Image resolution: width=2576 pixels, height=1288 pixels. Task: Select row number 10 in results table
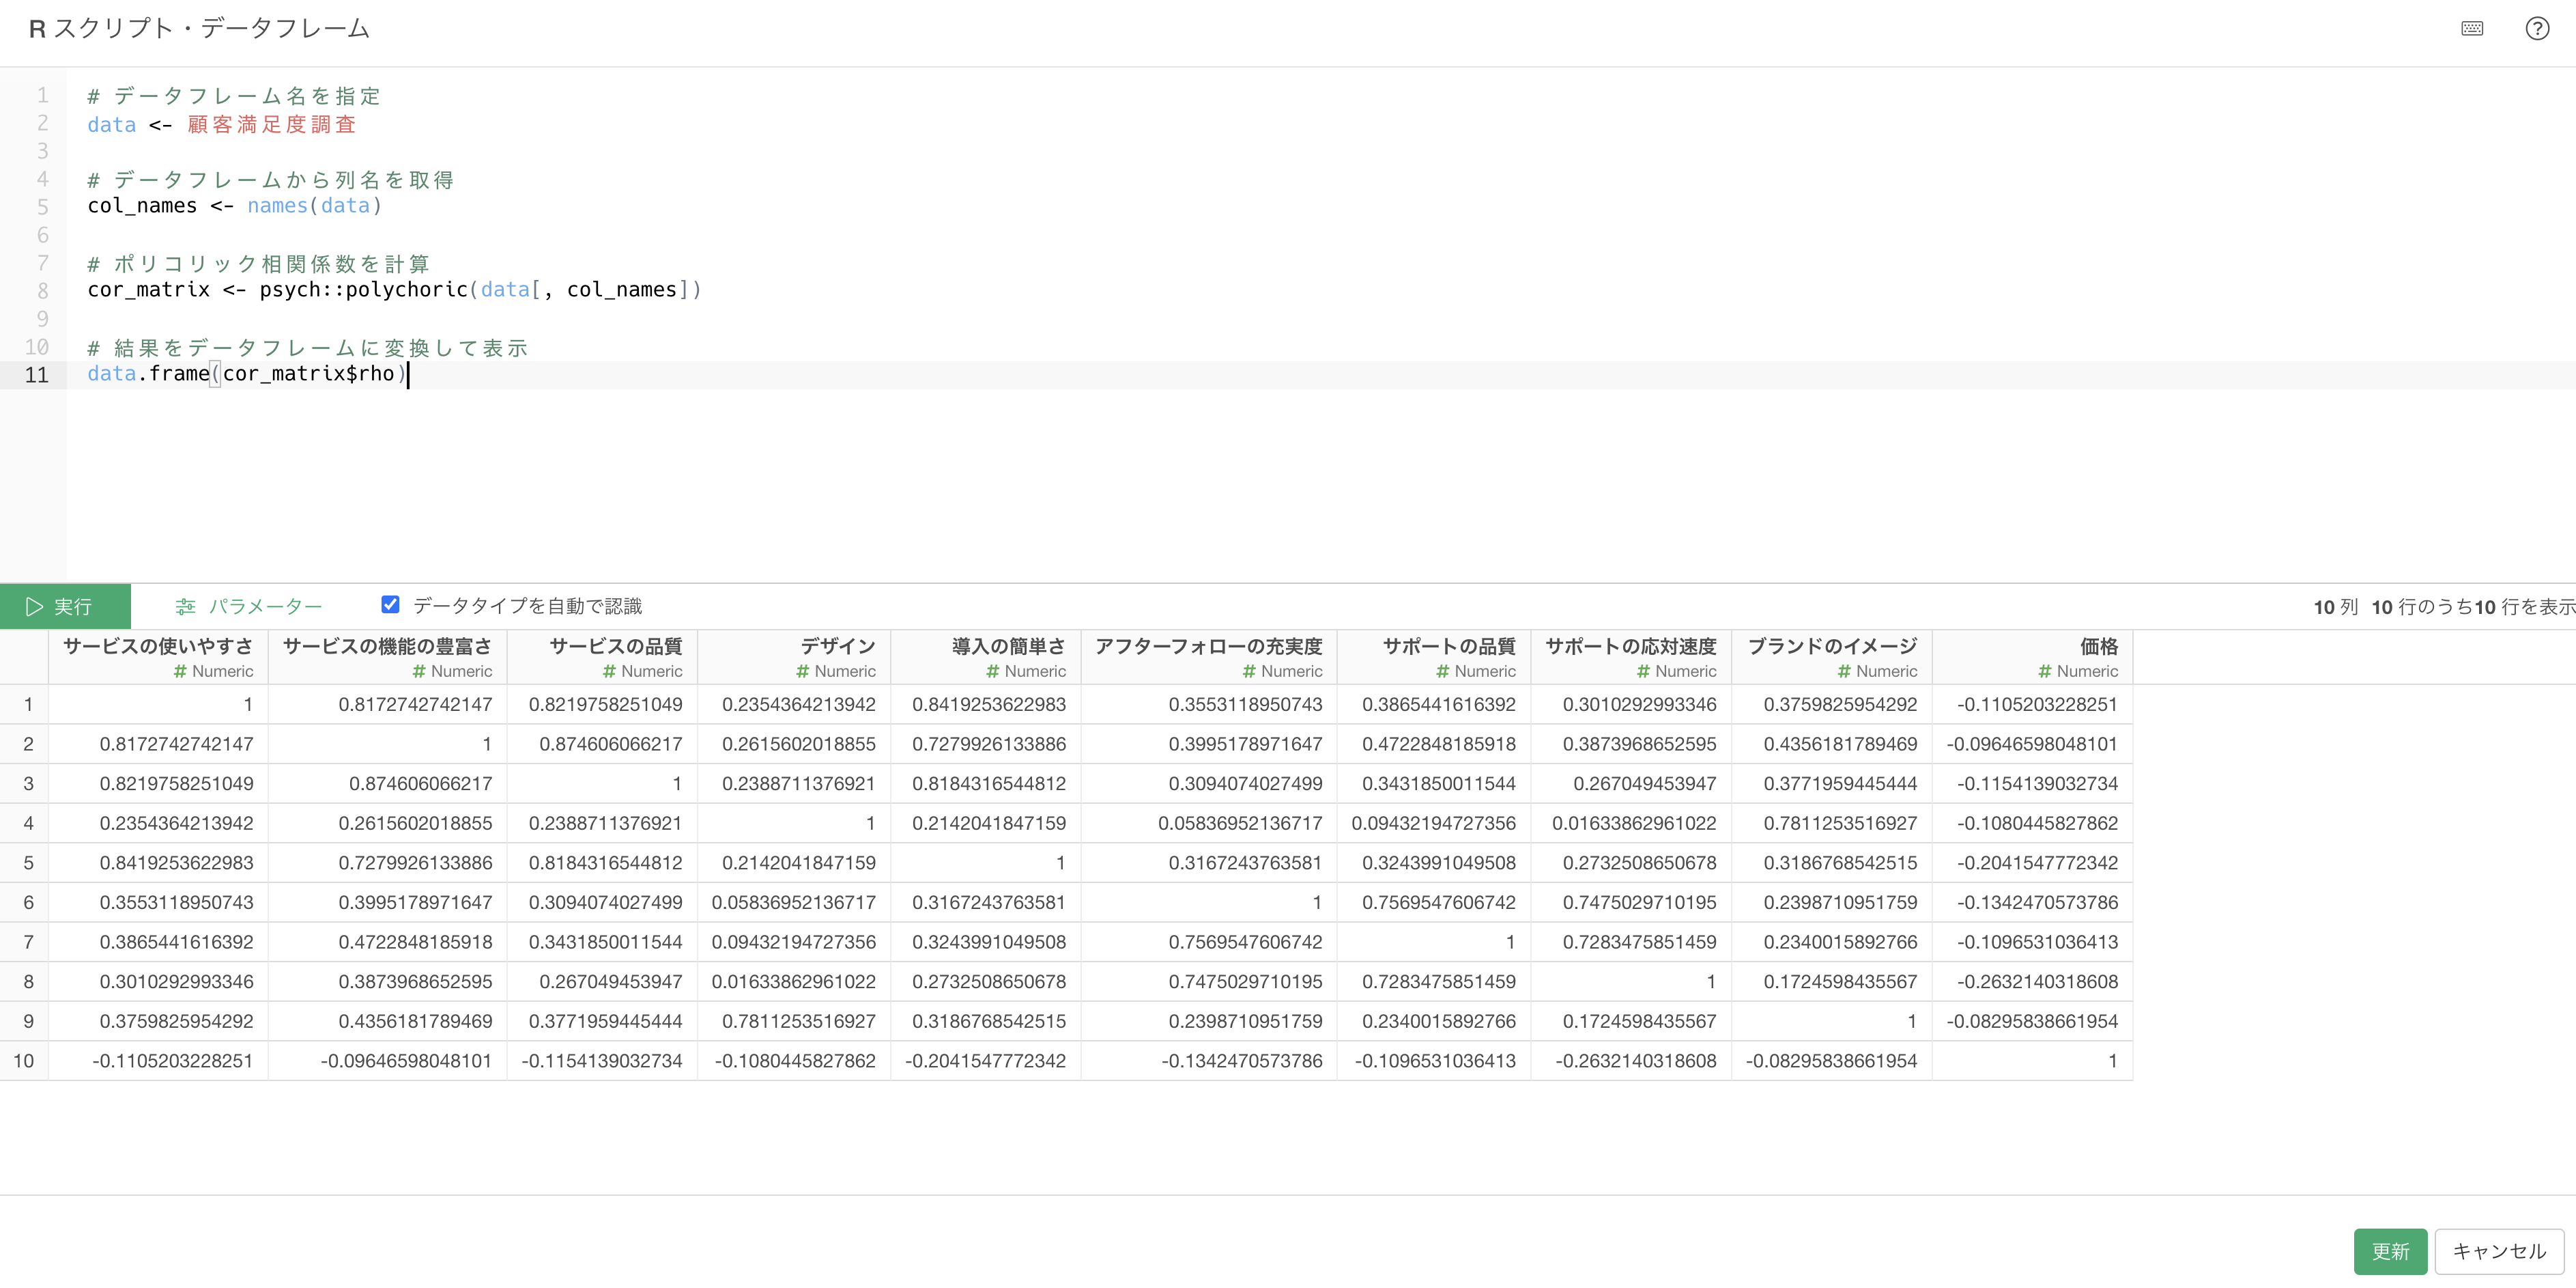[x=24, y=1061]
